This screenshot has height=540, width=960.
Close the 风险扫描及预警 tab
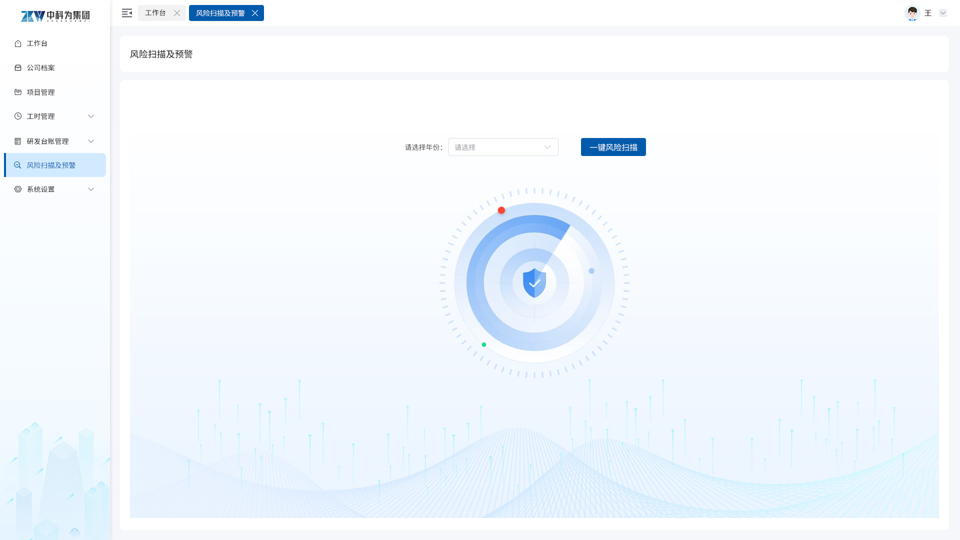(255, 13)
